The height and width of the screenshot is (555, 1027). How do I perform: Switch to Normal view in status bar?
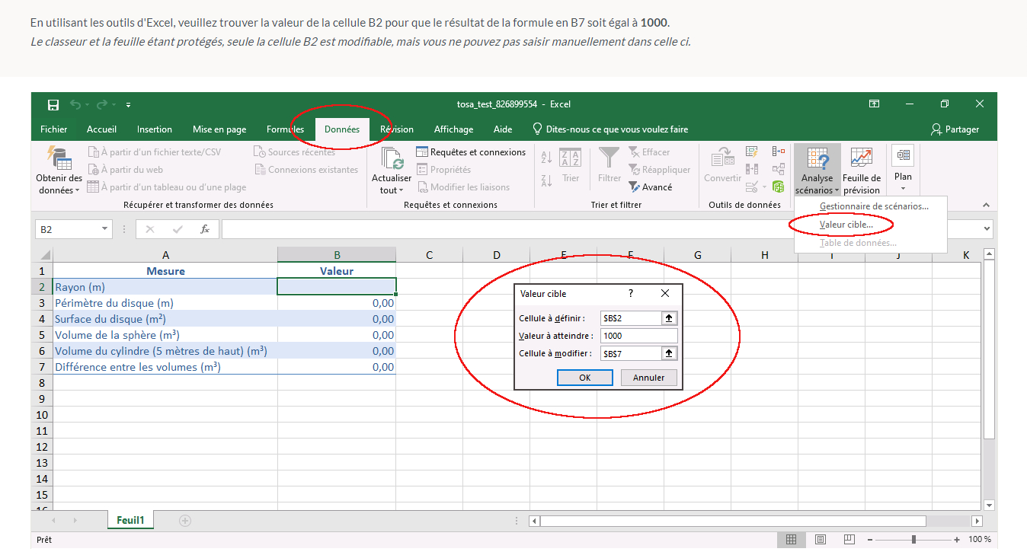pyautogui.click(x=791, y=539)
